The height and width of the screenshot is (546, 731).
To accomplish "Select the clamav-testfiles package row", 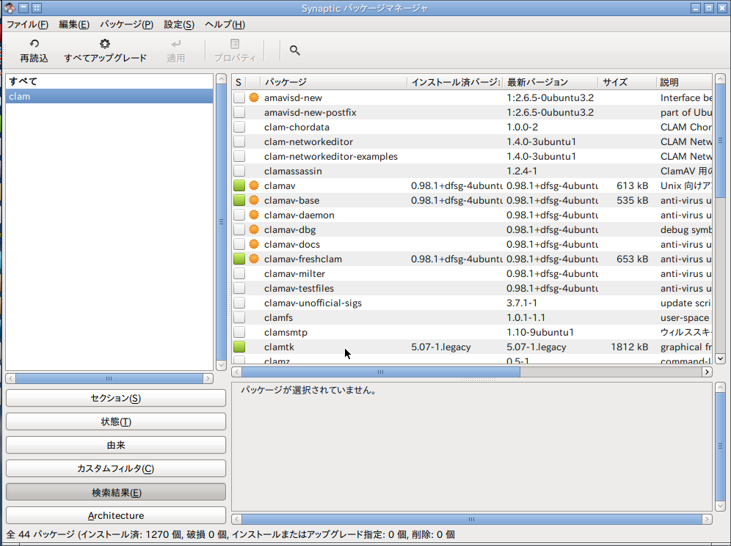I will coord(472,288).
